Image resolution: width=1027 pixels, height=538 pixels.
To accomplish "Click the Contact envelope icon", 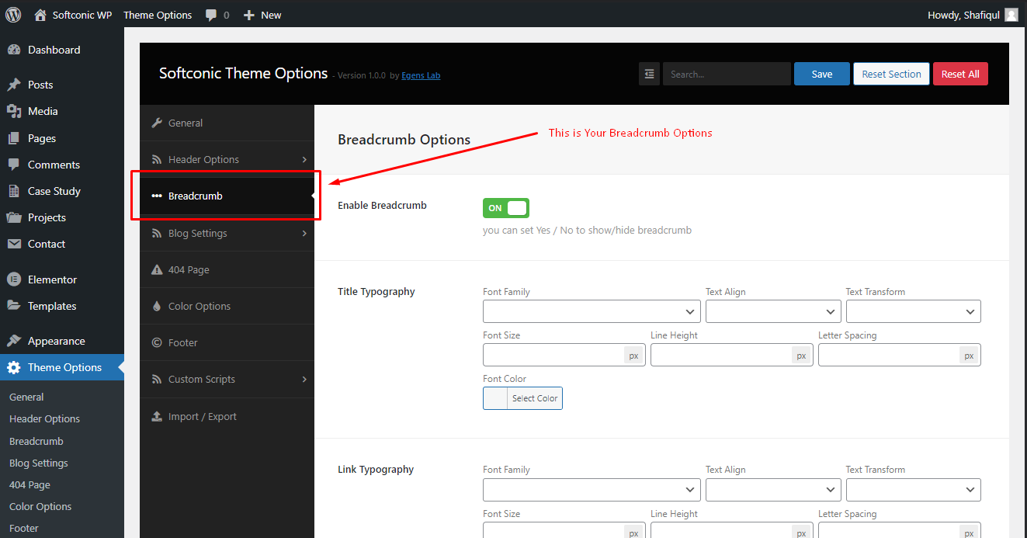I will (14, 244).
